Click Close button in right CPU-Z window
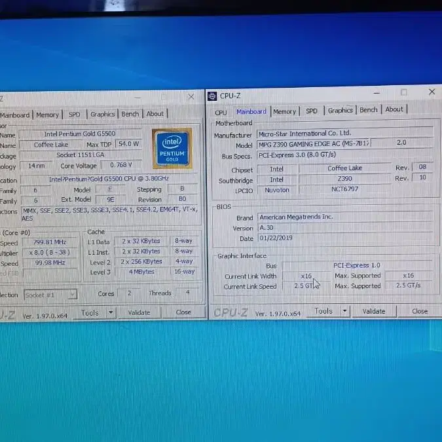Screen dimensions: 442x442 point(420,311)
